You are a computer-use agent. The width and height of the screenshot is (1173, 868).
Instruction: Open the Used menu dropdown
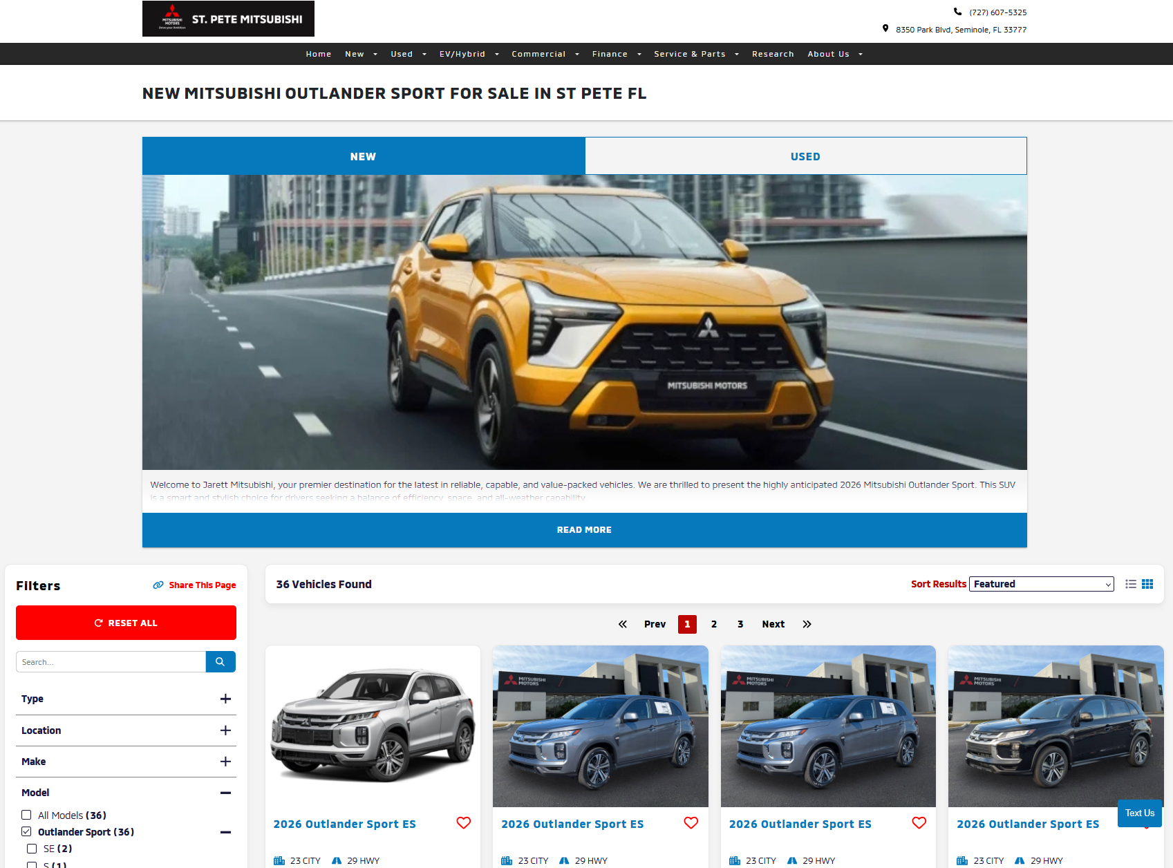(x=409, y=54)
